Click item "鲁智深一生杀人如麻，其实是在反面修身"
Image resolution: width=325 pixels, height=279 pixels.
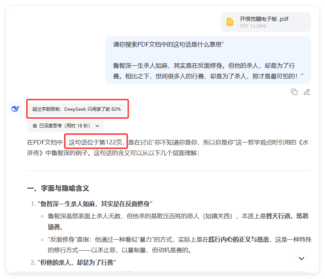[x=95, y=204]
